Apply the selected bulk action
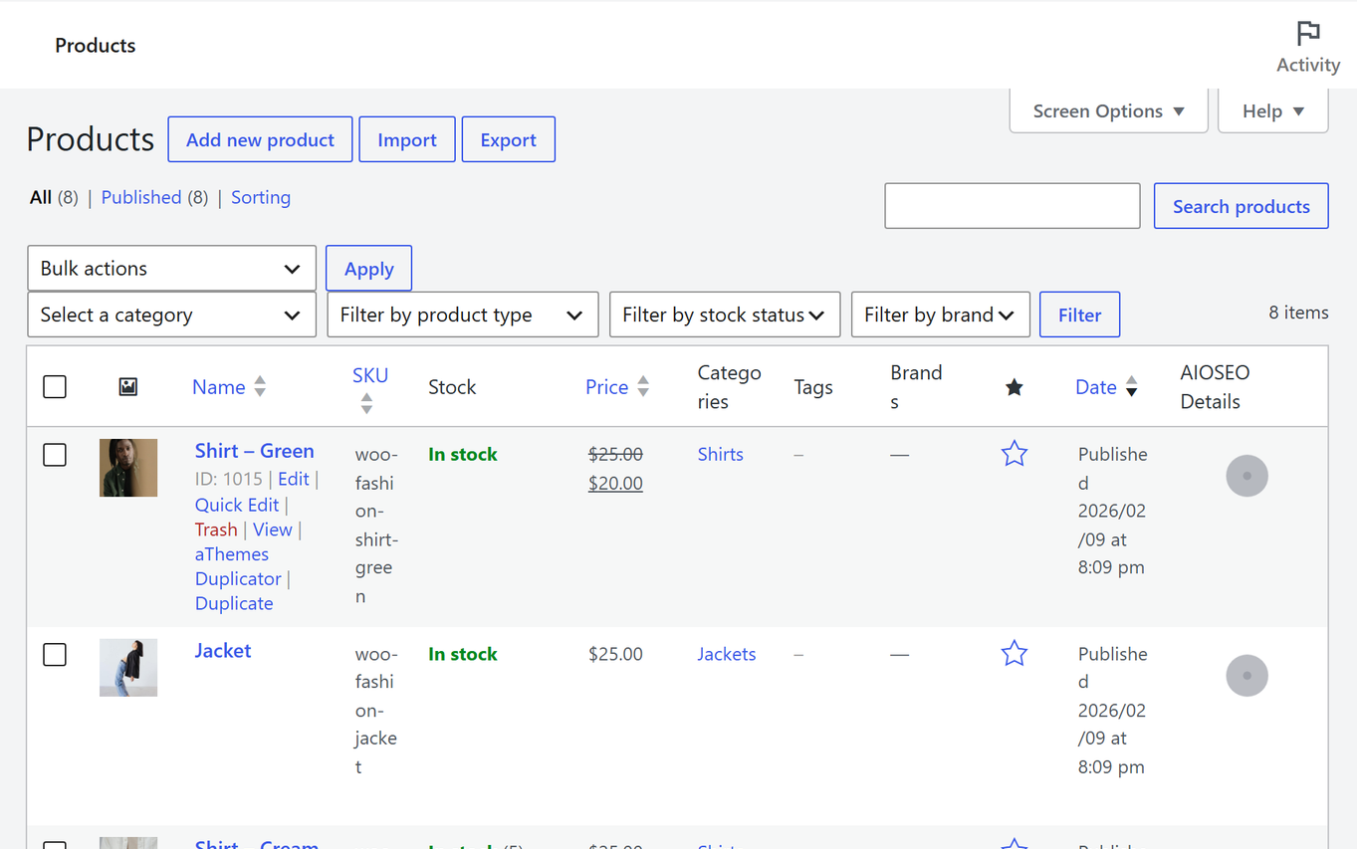This screenshot has width=1357, height=849. pos(368,269)
